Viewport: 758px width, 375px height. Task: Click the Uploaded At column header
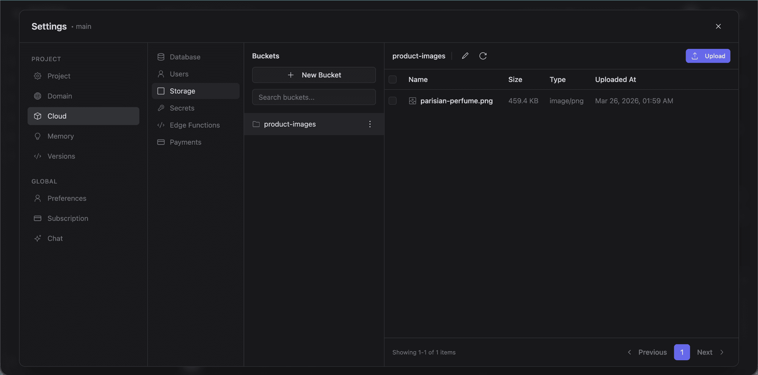615,80
